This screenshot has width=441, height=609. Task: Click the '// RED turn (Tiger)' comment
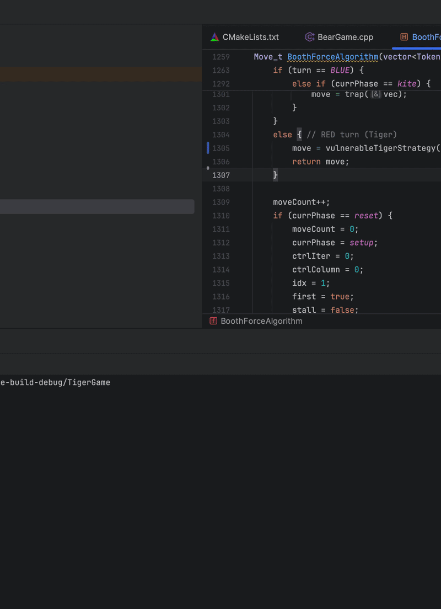click(352, 135)
